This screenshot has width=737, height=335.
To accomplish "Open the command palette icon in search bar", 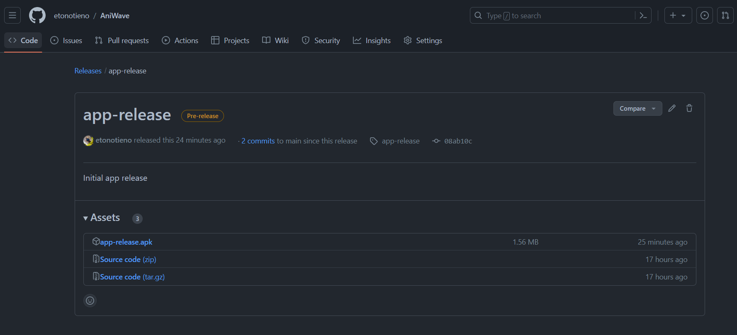I will [x=643, y=15].
